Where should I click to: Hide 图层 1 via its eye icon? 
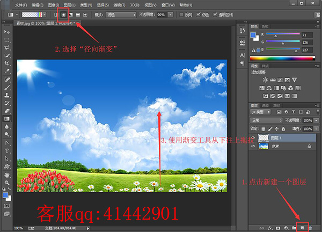[253, 137]
